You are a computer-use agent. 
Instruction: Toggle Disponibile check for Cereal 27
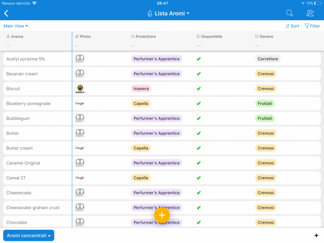click(x=198, y=178)
